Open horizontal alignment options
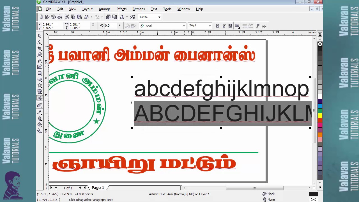 237,26
